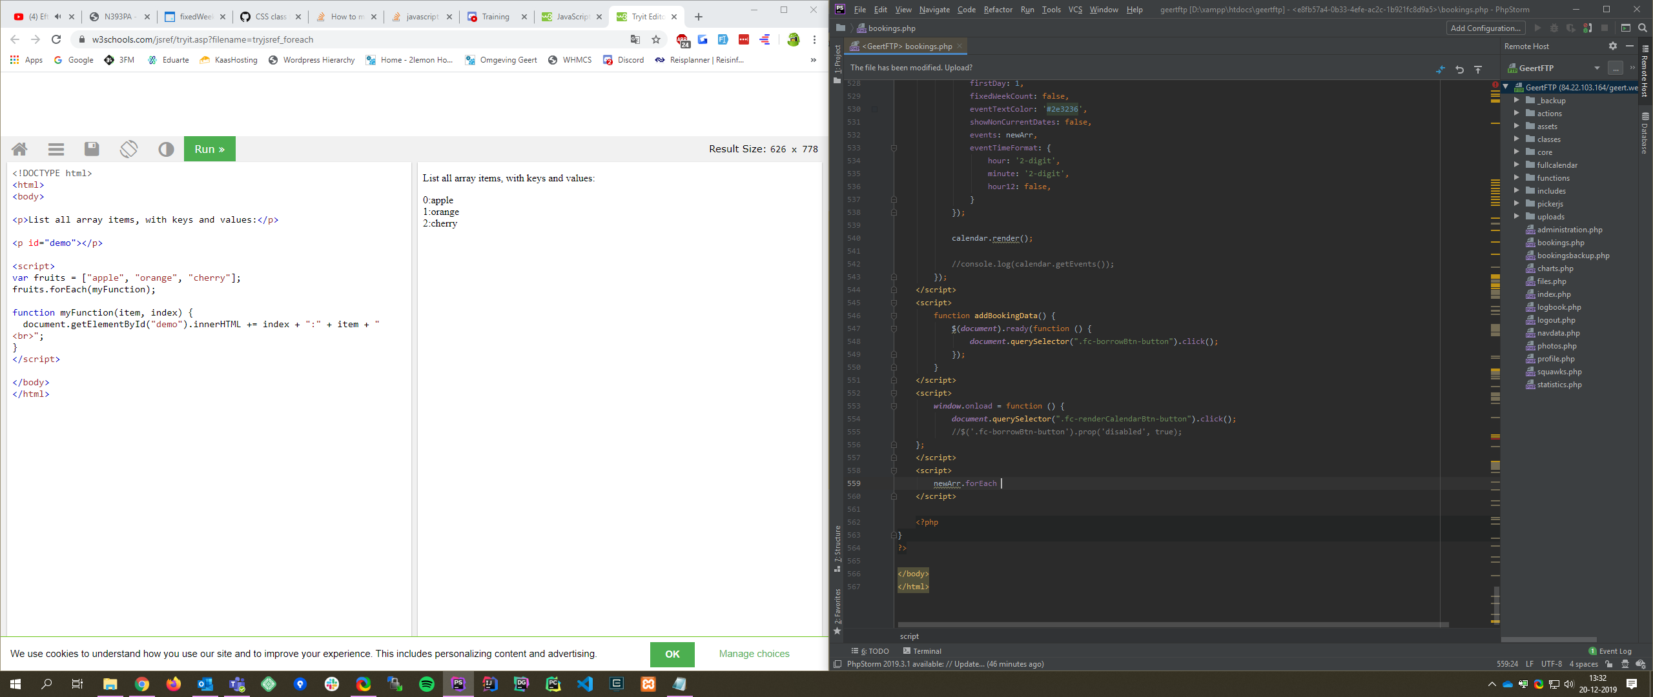
Task: Click the green Run button
Action: click(x=209, y=149)
